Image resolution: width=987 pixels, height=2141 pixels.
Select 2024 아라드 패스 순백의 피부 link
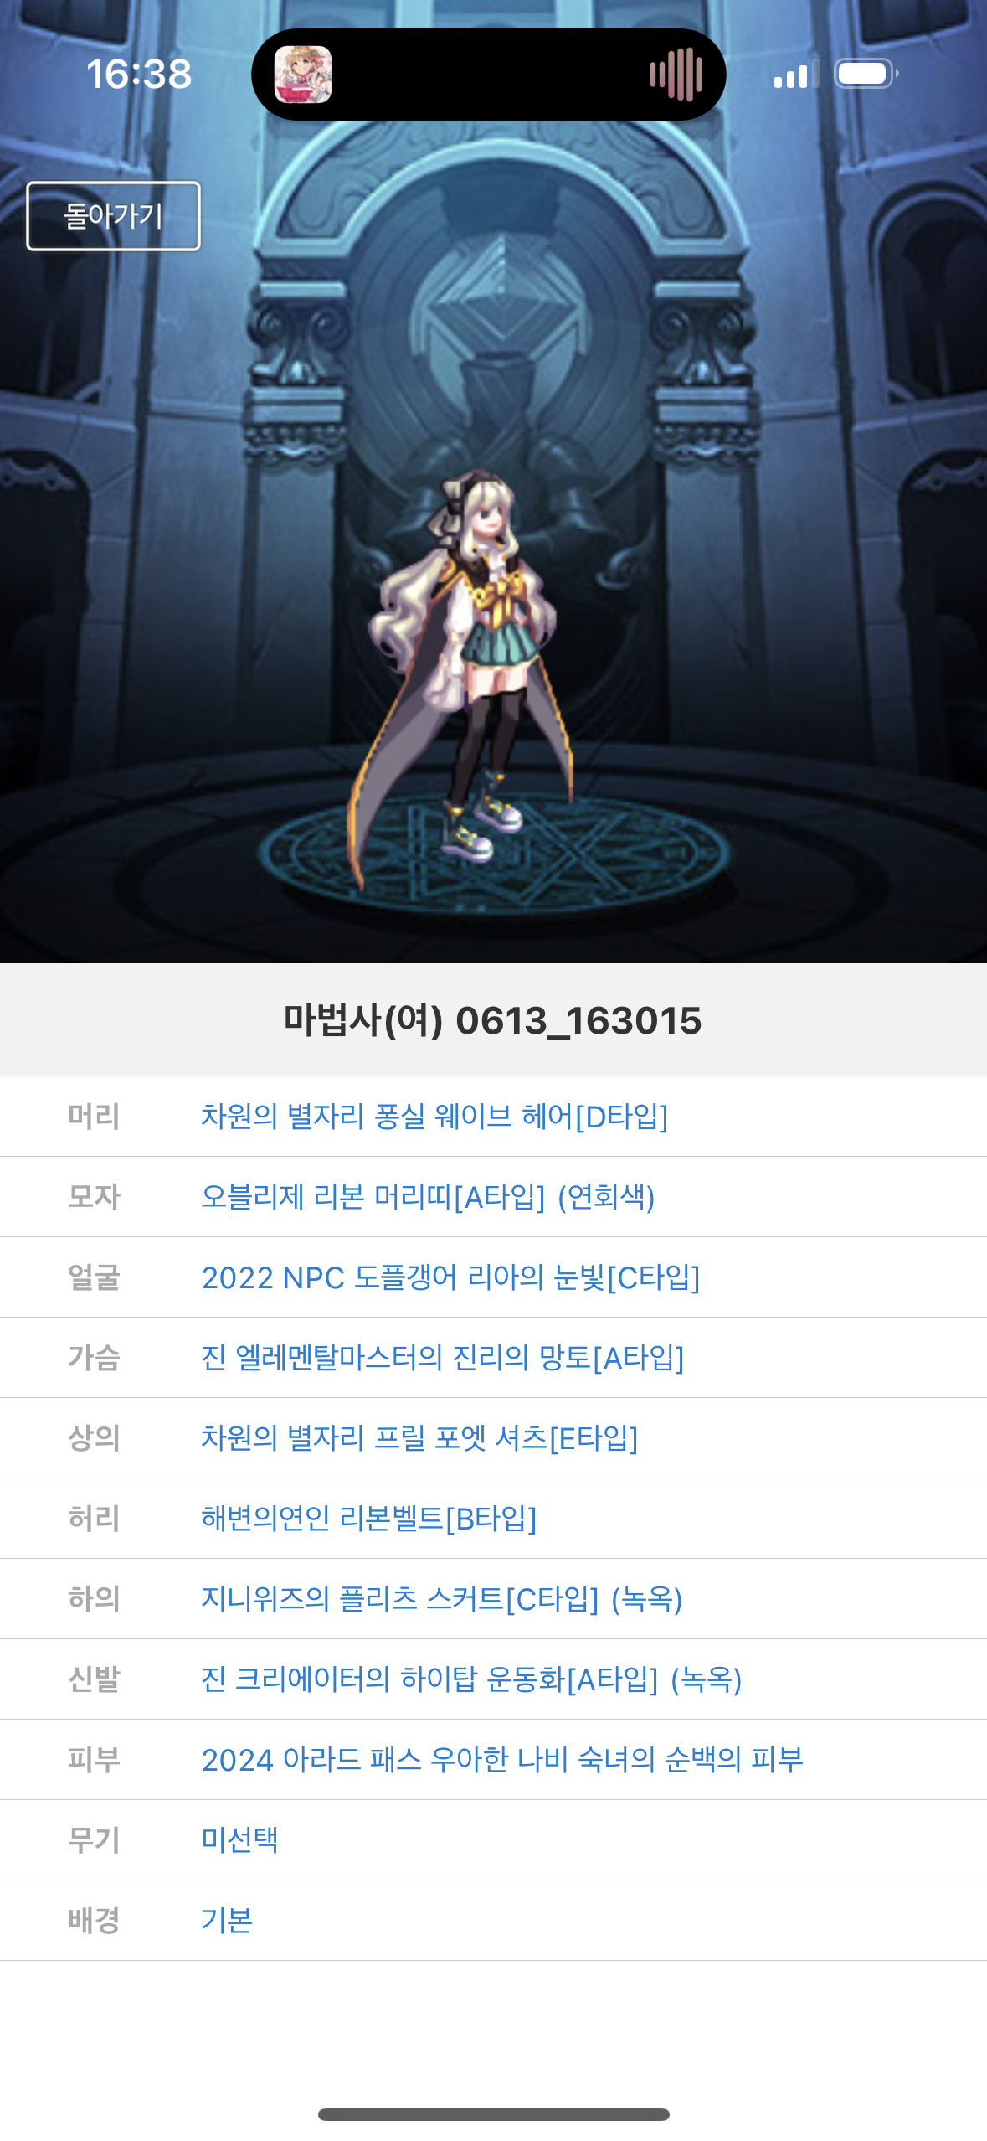click(502, 1760)
